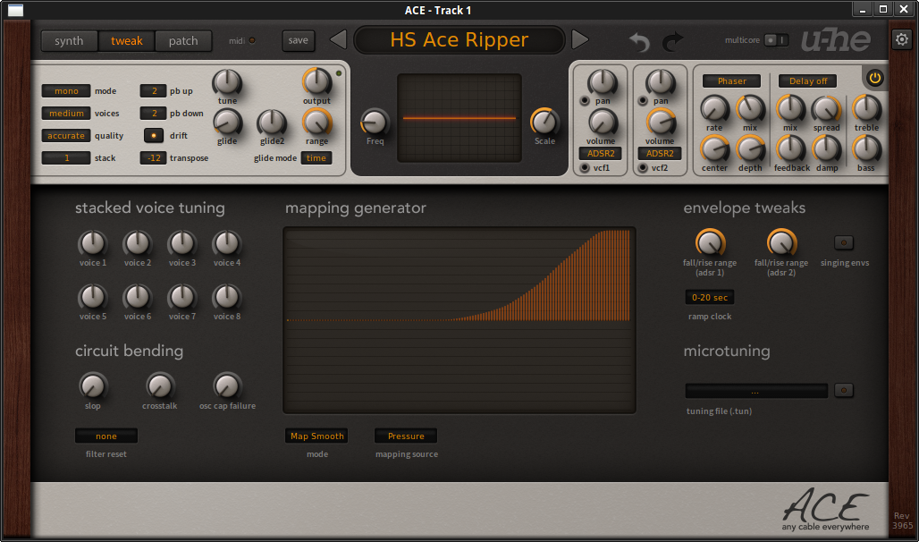Open the Map Smooth mode selector
The height and width of the screenshot is (542, 919).
click(x=317, y=436)
